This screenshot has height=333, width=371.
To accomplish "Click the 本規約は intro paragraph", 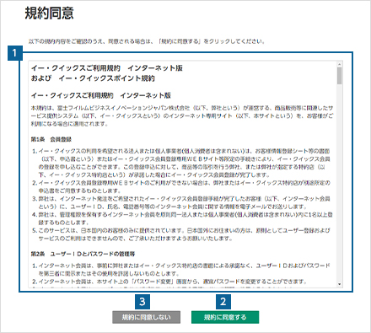I will [182, 115].
